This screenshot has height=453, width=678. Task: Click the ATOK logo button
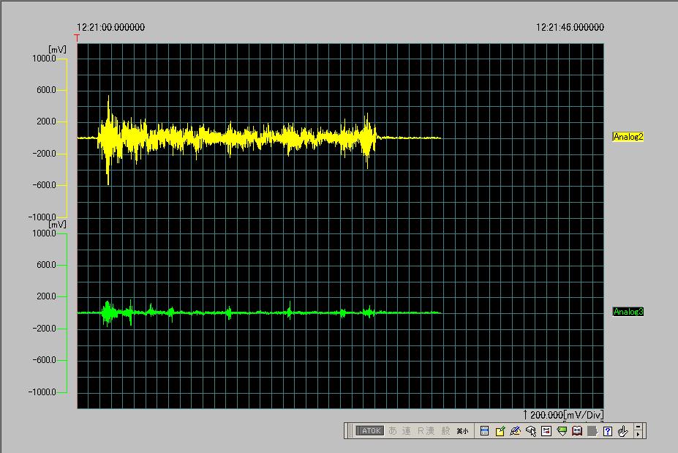click(x=370, y=431)
